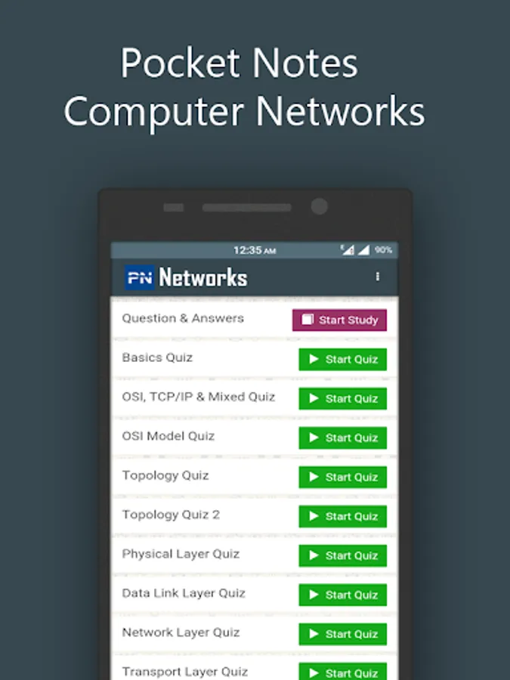This screenshot has width=510, height=680.
Task: Select the Basics Quiz list label
Action: pos(157,358)
